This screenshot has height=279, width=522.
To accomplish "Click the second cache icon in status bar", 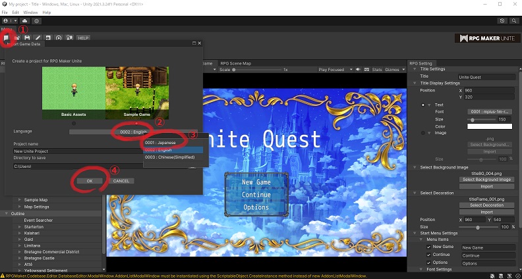I will tap(502, 276).
